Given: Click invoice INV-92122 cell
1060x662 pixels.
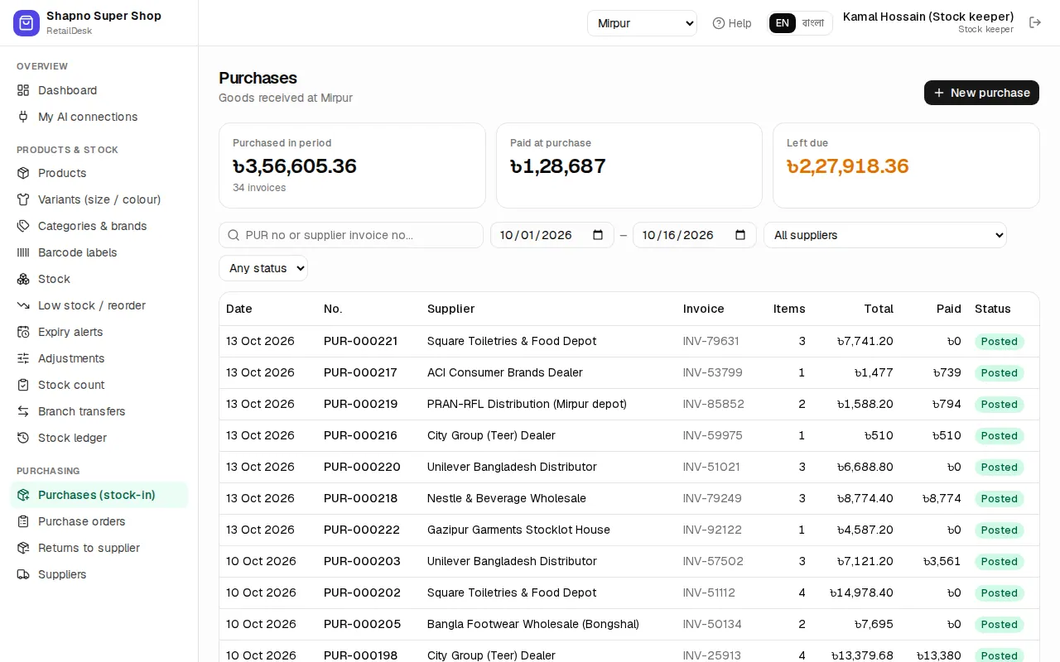Looking at the screenshot, I should [712, 530].
